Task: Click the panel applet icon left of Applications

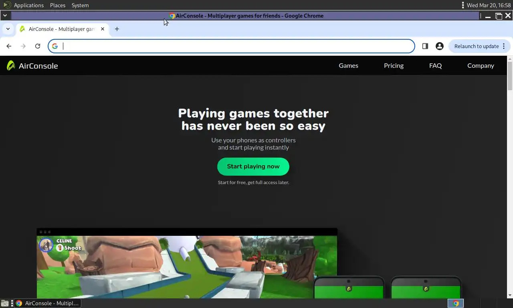Action: coord(7,5)
